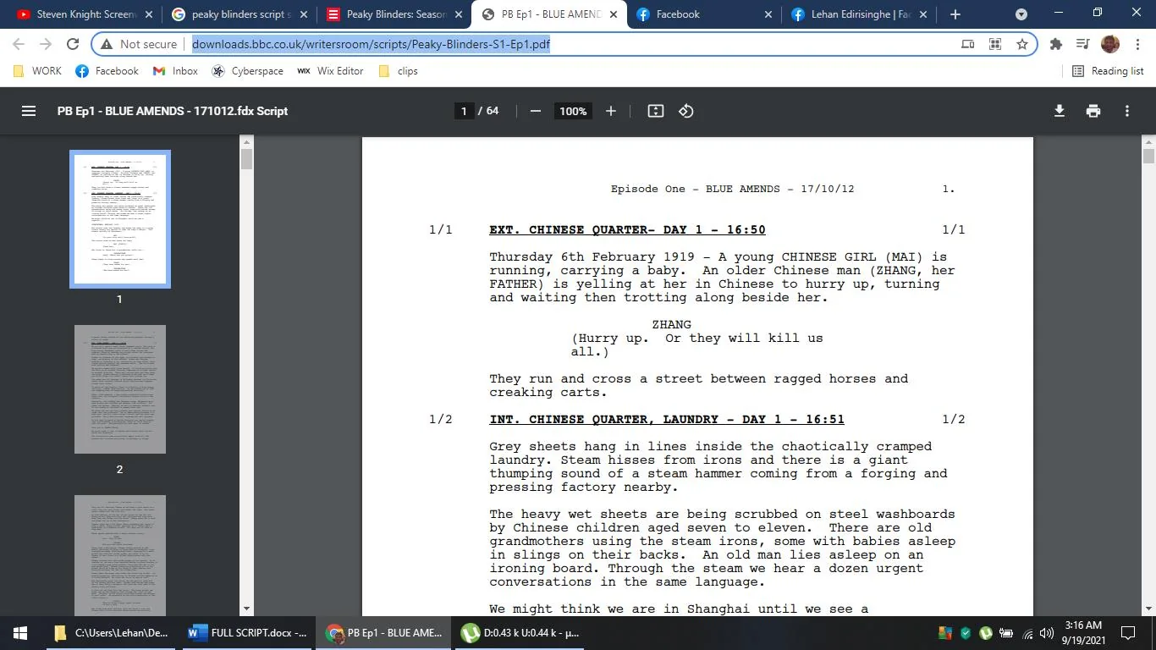1156x650 pixels.
Task: Print the PDF document
Action: [x=1093, y=111]
